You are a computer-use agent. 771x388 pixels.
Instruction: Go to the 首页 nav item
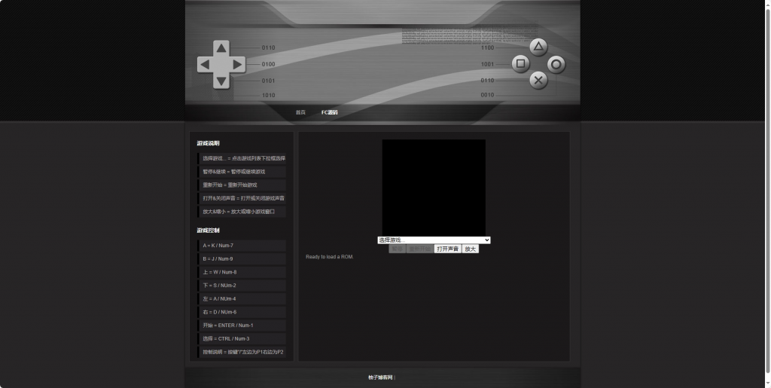point(300,112)
